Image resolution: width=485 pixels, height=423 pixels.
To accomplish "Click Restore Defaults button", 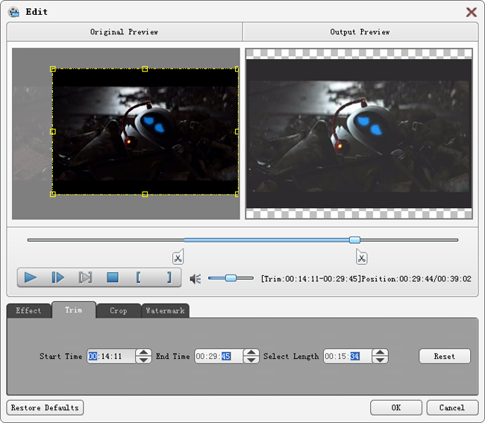I will coord(45,407).
